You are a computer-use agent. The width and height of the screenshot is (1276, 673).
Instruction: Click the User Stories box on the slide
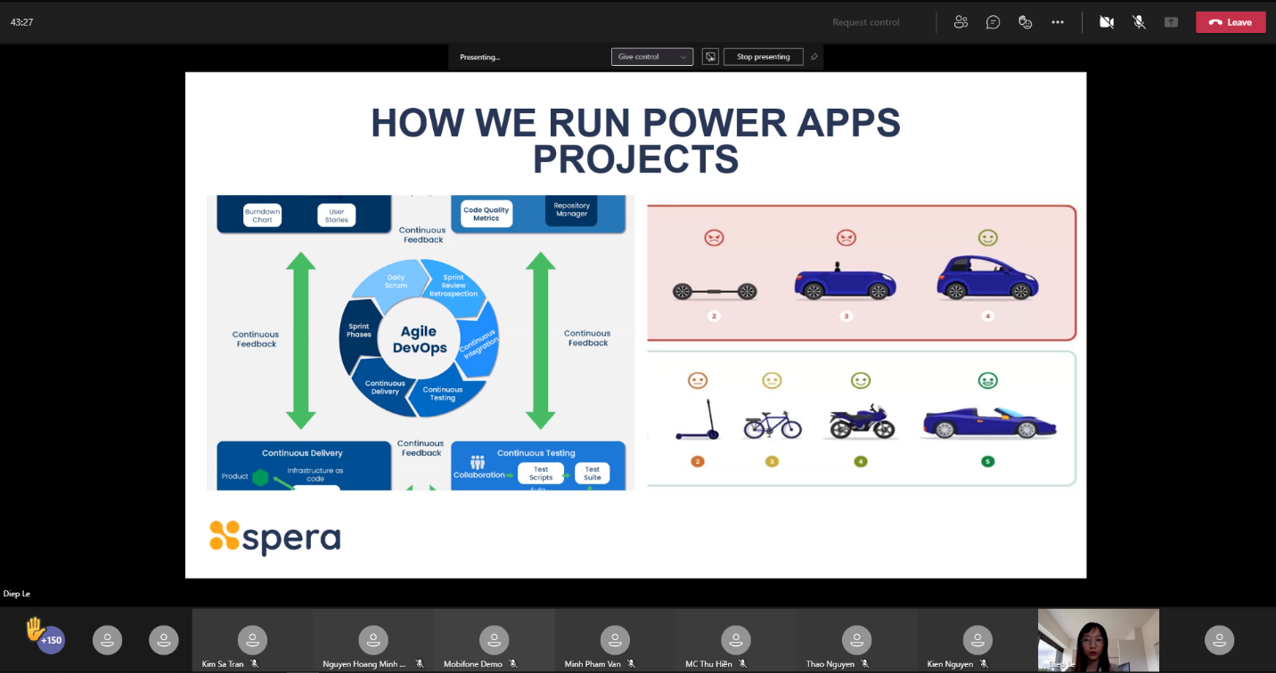click(x=337, y=215)
